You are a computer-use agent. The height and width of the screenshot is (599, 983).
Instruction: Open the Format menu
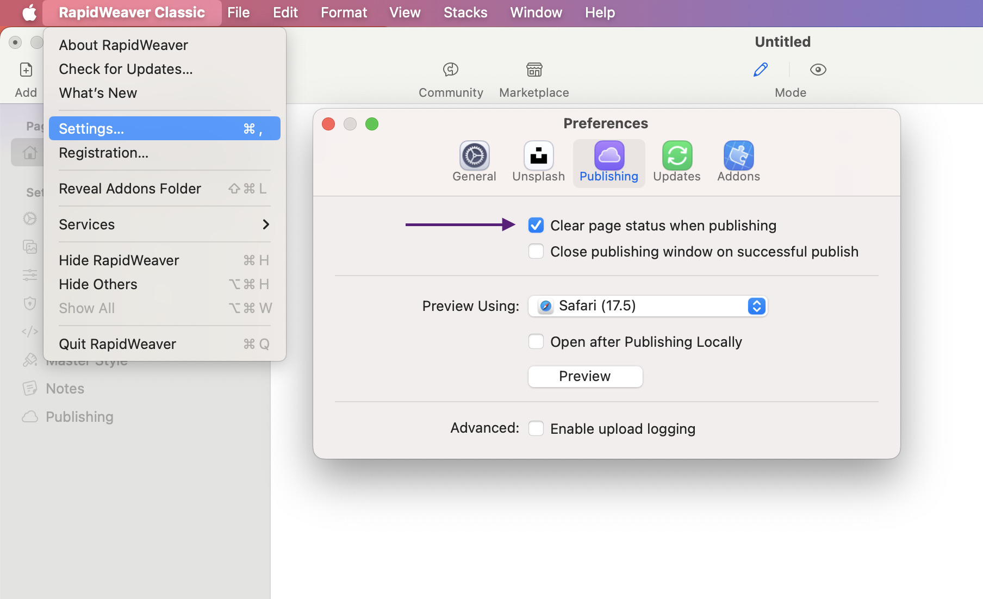344,13
